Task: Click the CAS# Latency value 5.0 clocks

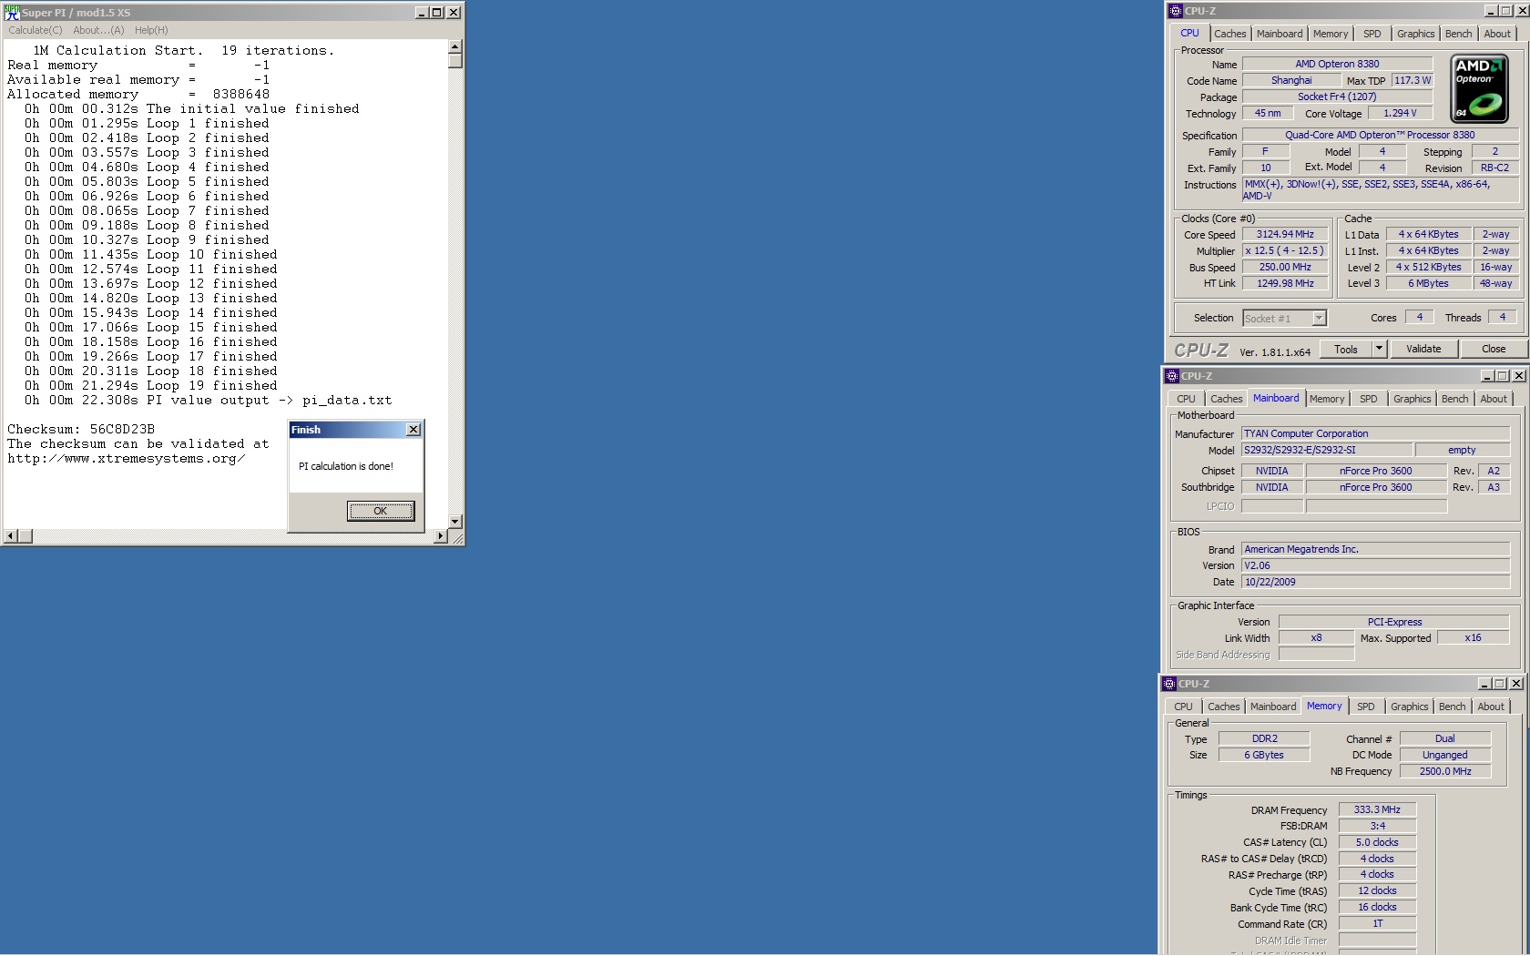Action: click(1377, 842)
